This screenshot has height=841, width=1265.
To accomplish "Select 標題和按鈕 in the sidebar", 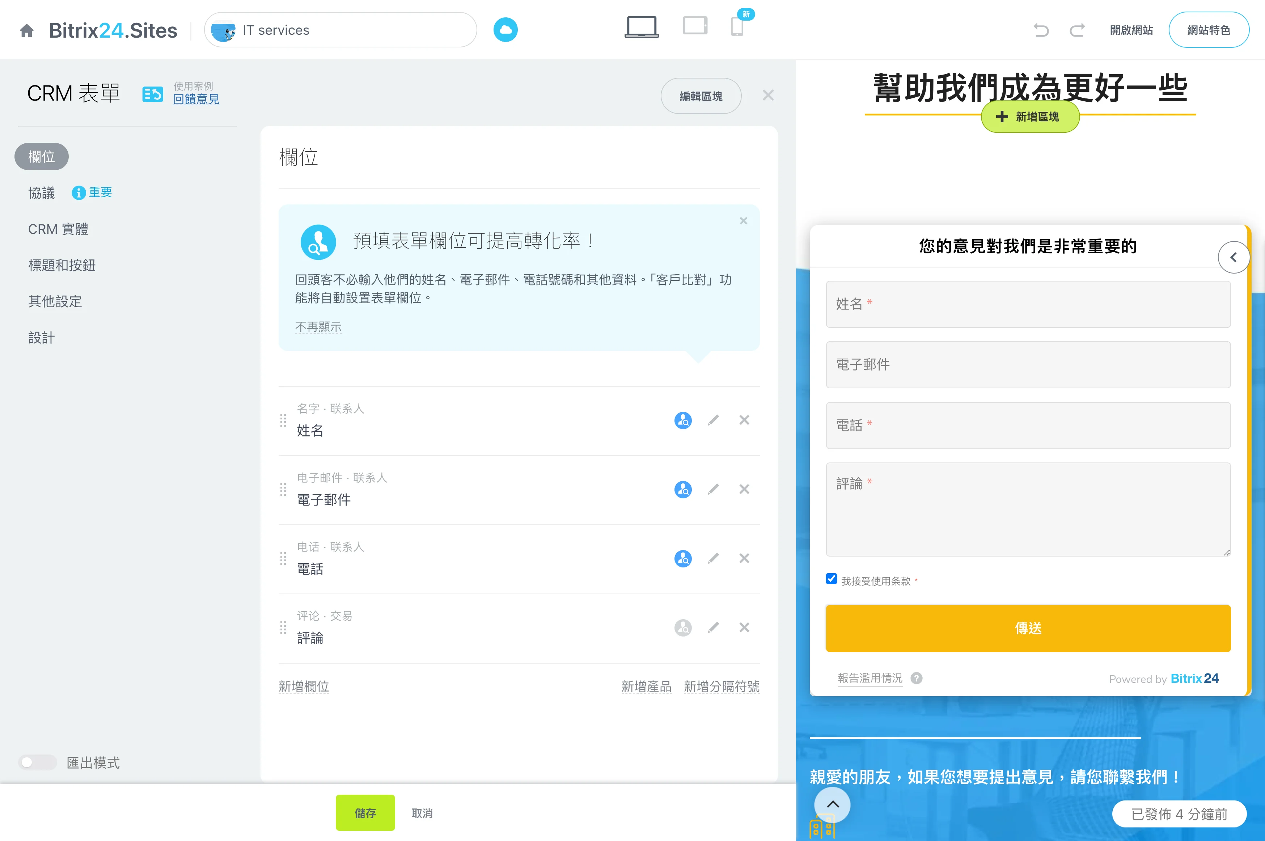I will (x=62, y=265).
